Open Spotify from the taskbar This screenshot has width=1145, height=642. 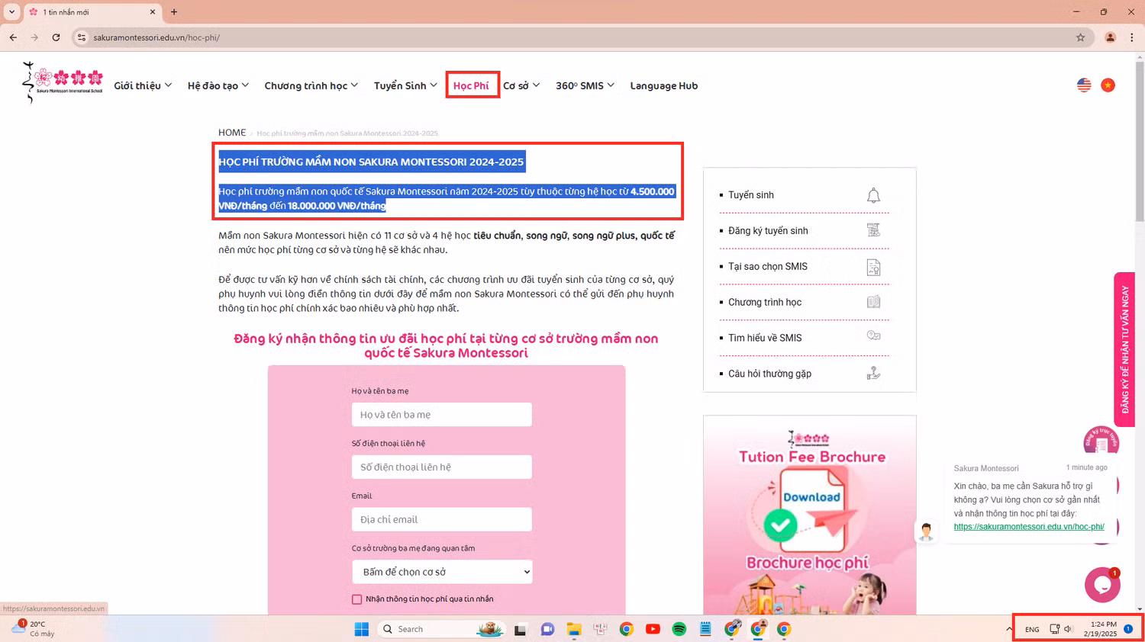679,629
